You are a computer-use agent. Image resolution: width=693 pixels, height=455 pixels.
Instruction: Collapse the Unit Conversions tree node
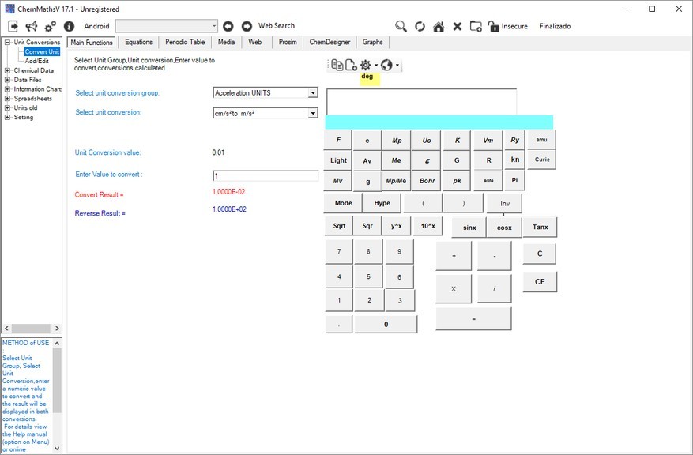[7, 43]
